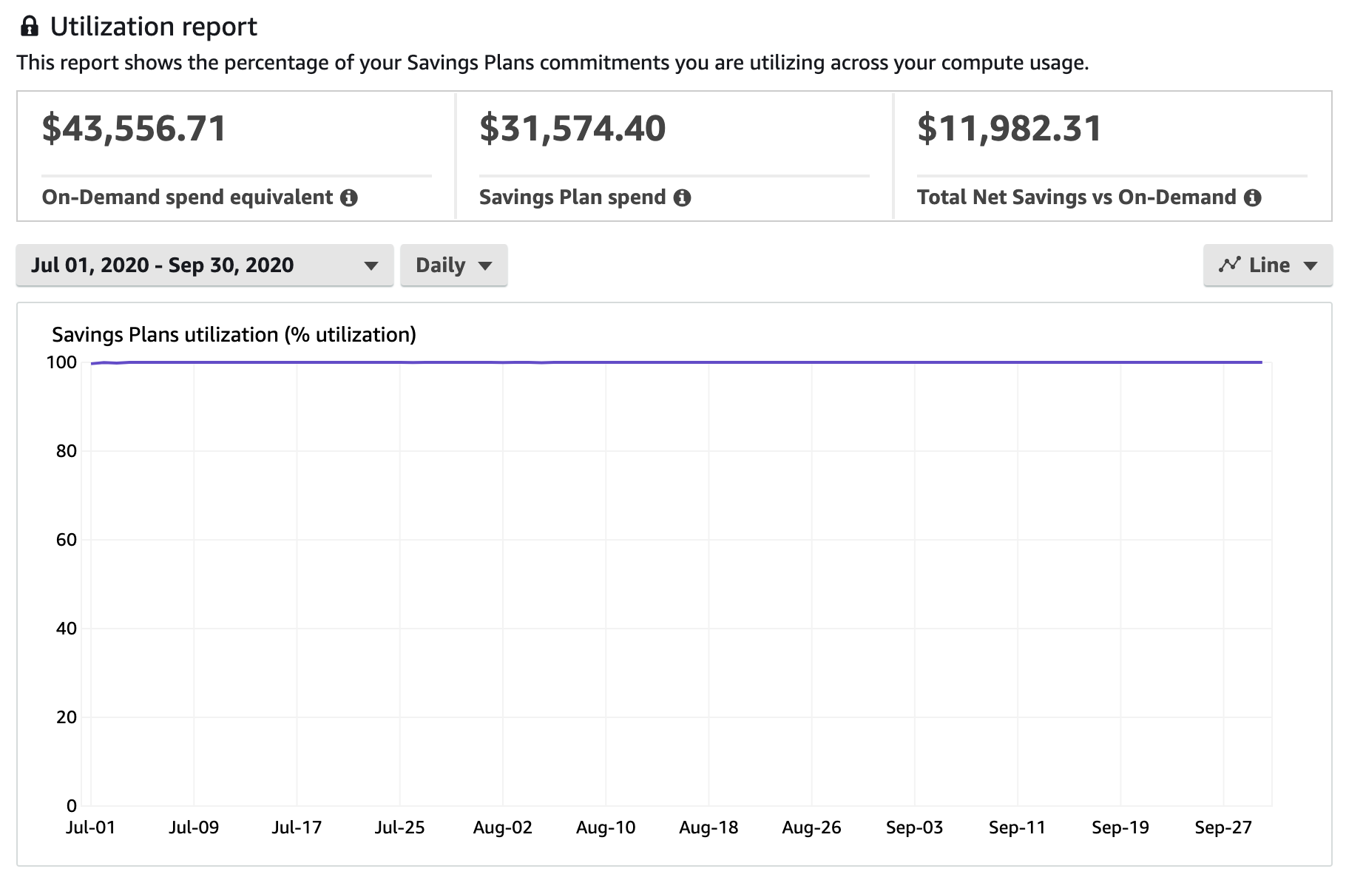Click the Jul-09 x-axis label
Viewport: 1346px width, 880px height.
[194, 827]
